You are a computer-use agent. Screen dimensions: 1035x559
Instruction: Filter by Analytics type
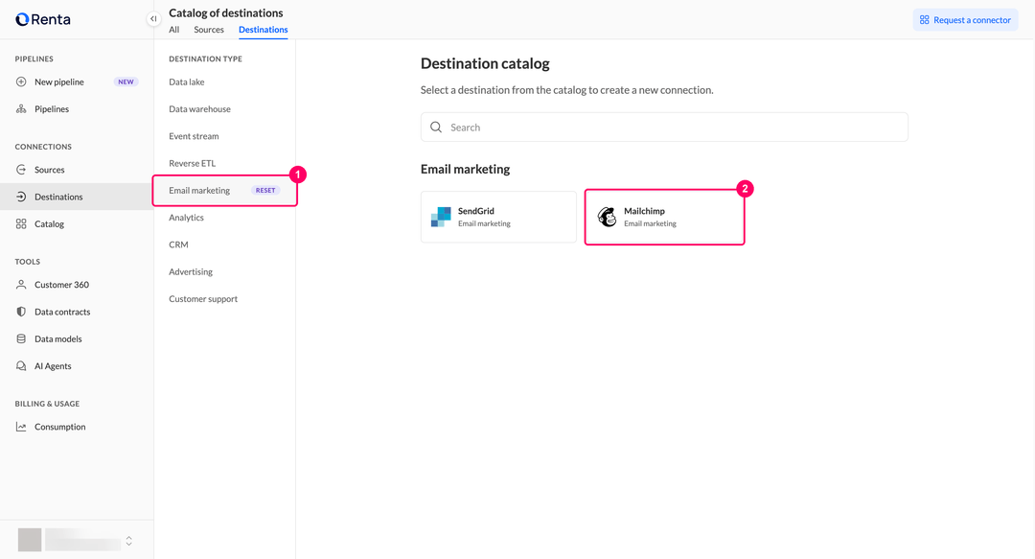click(186, 218)
